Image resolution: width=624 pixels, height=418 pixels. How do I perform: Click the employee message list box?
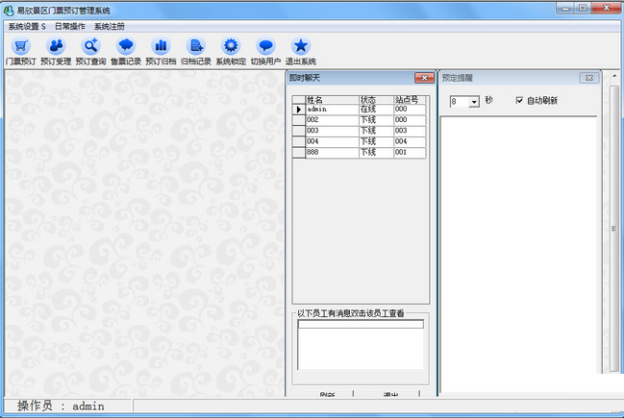coord(361,346)
